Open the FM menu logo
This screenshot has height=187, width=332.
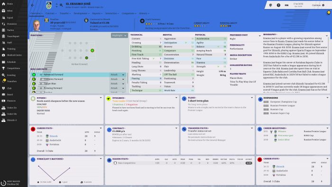(x=286, y=5)
